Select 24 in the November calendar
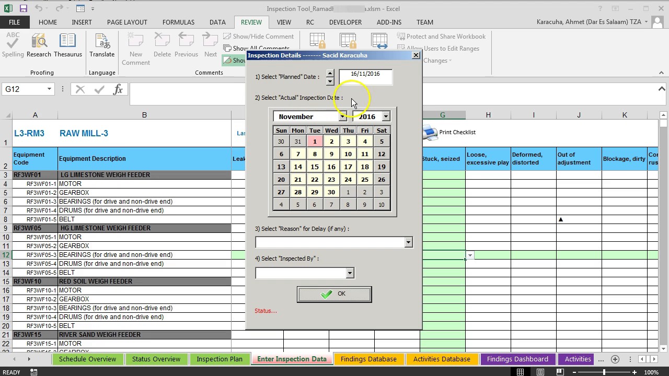Image resolution: width=669 pixels, height=376 pixels. [348, 180]
